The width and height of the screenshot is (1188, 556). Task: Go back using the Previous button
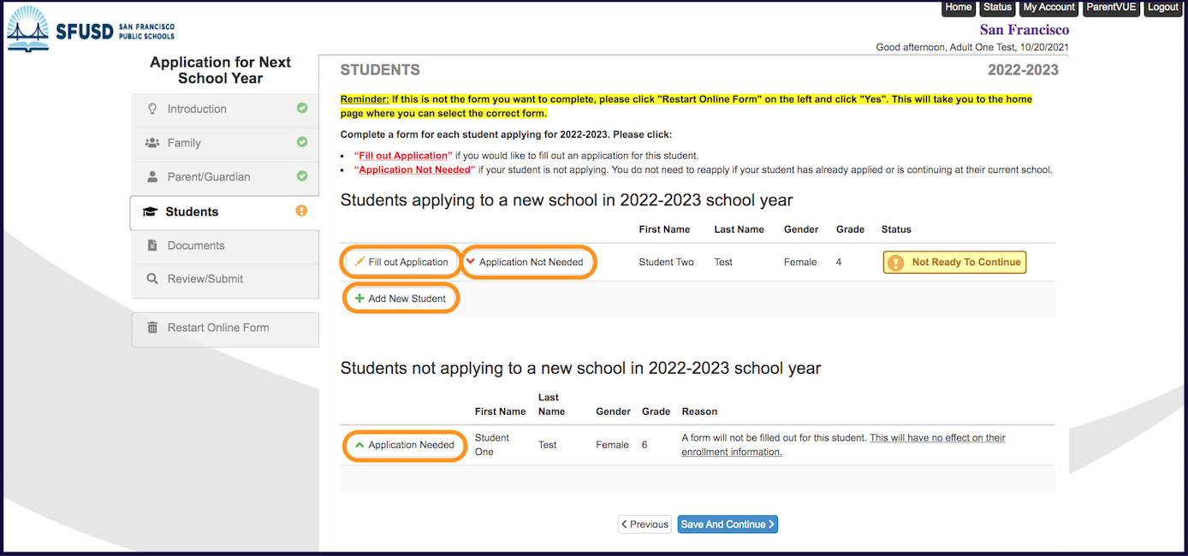click(644, 524)
